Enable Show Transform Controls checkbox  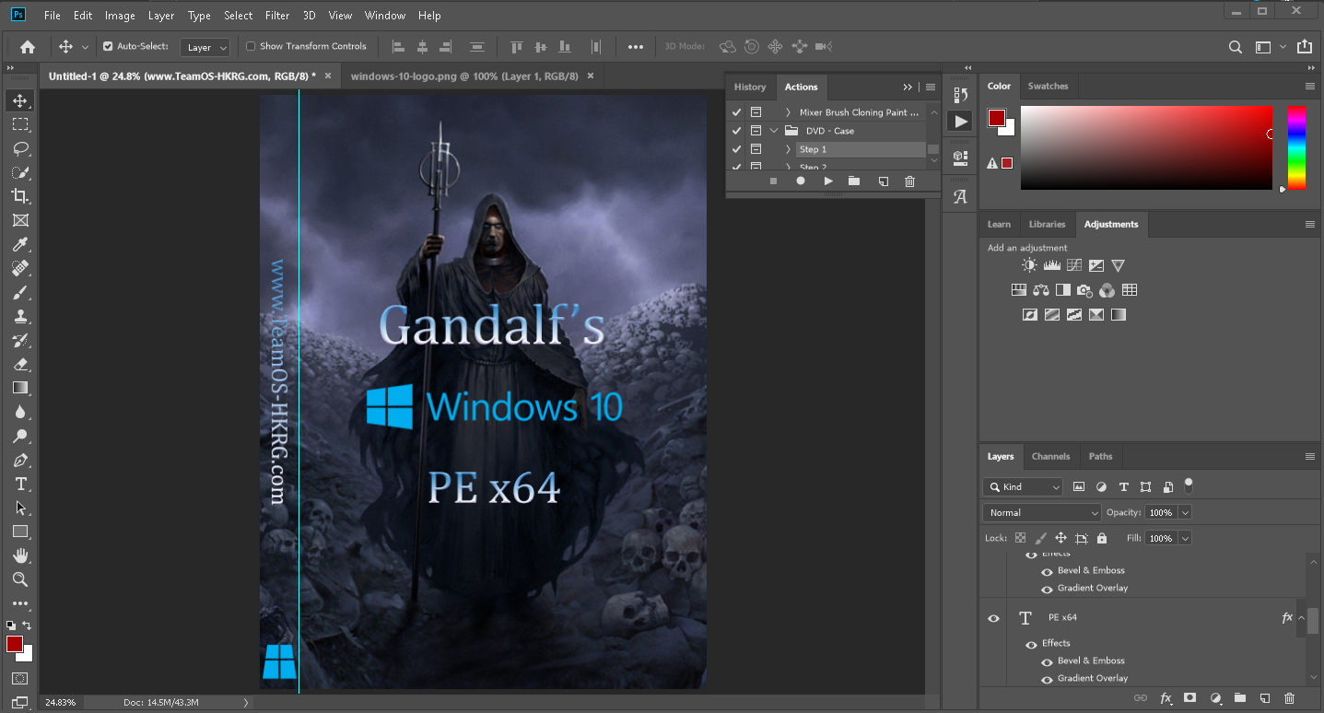[251, 46]
